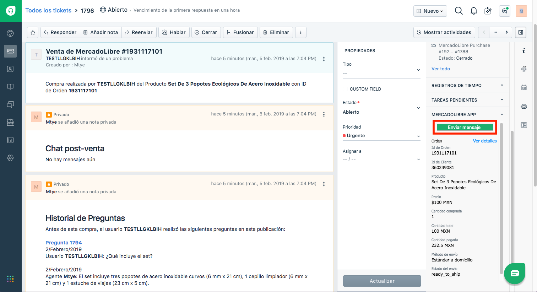Click the ticket title Venta de MercadoLibre #1931117101
This screenshot has height=292, width=537.
(104, 52)
